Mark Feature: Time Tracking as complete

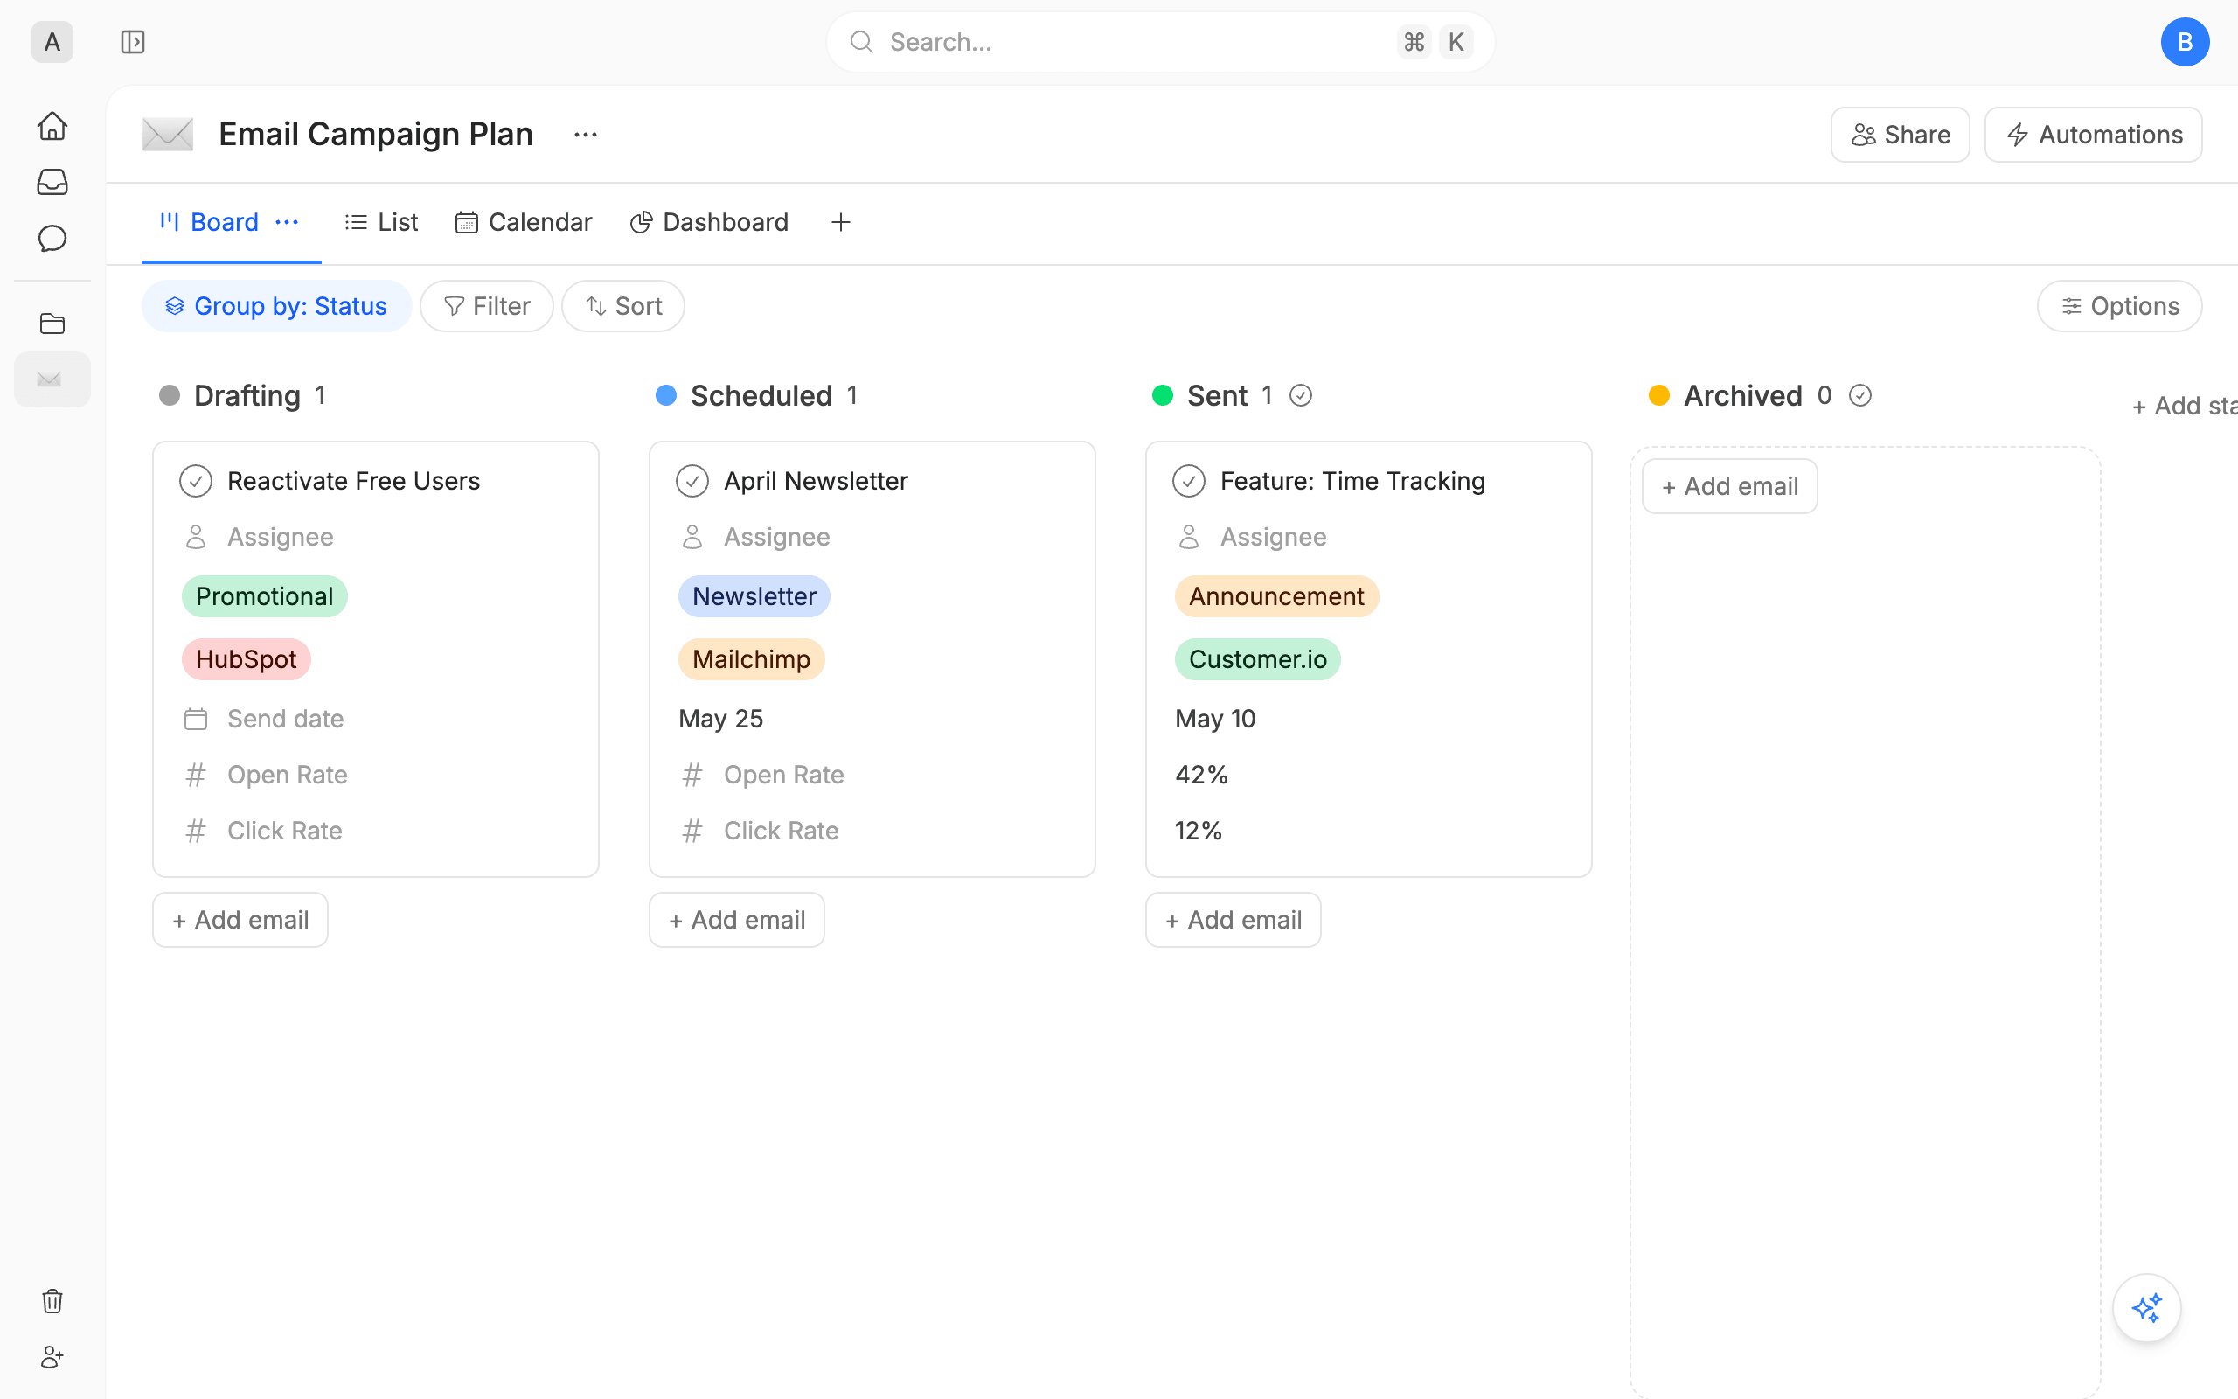(x=1189, y=481)
